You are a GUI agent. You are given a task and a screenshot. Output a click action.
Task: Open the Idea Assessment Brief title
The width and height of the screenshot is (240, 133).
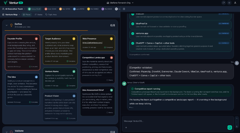coord(93,90)
